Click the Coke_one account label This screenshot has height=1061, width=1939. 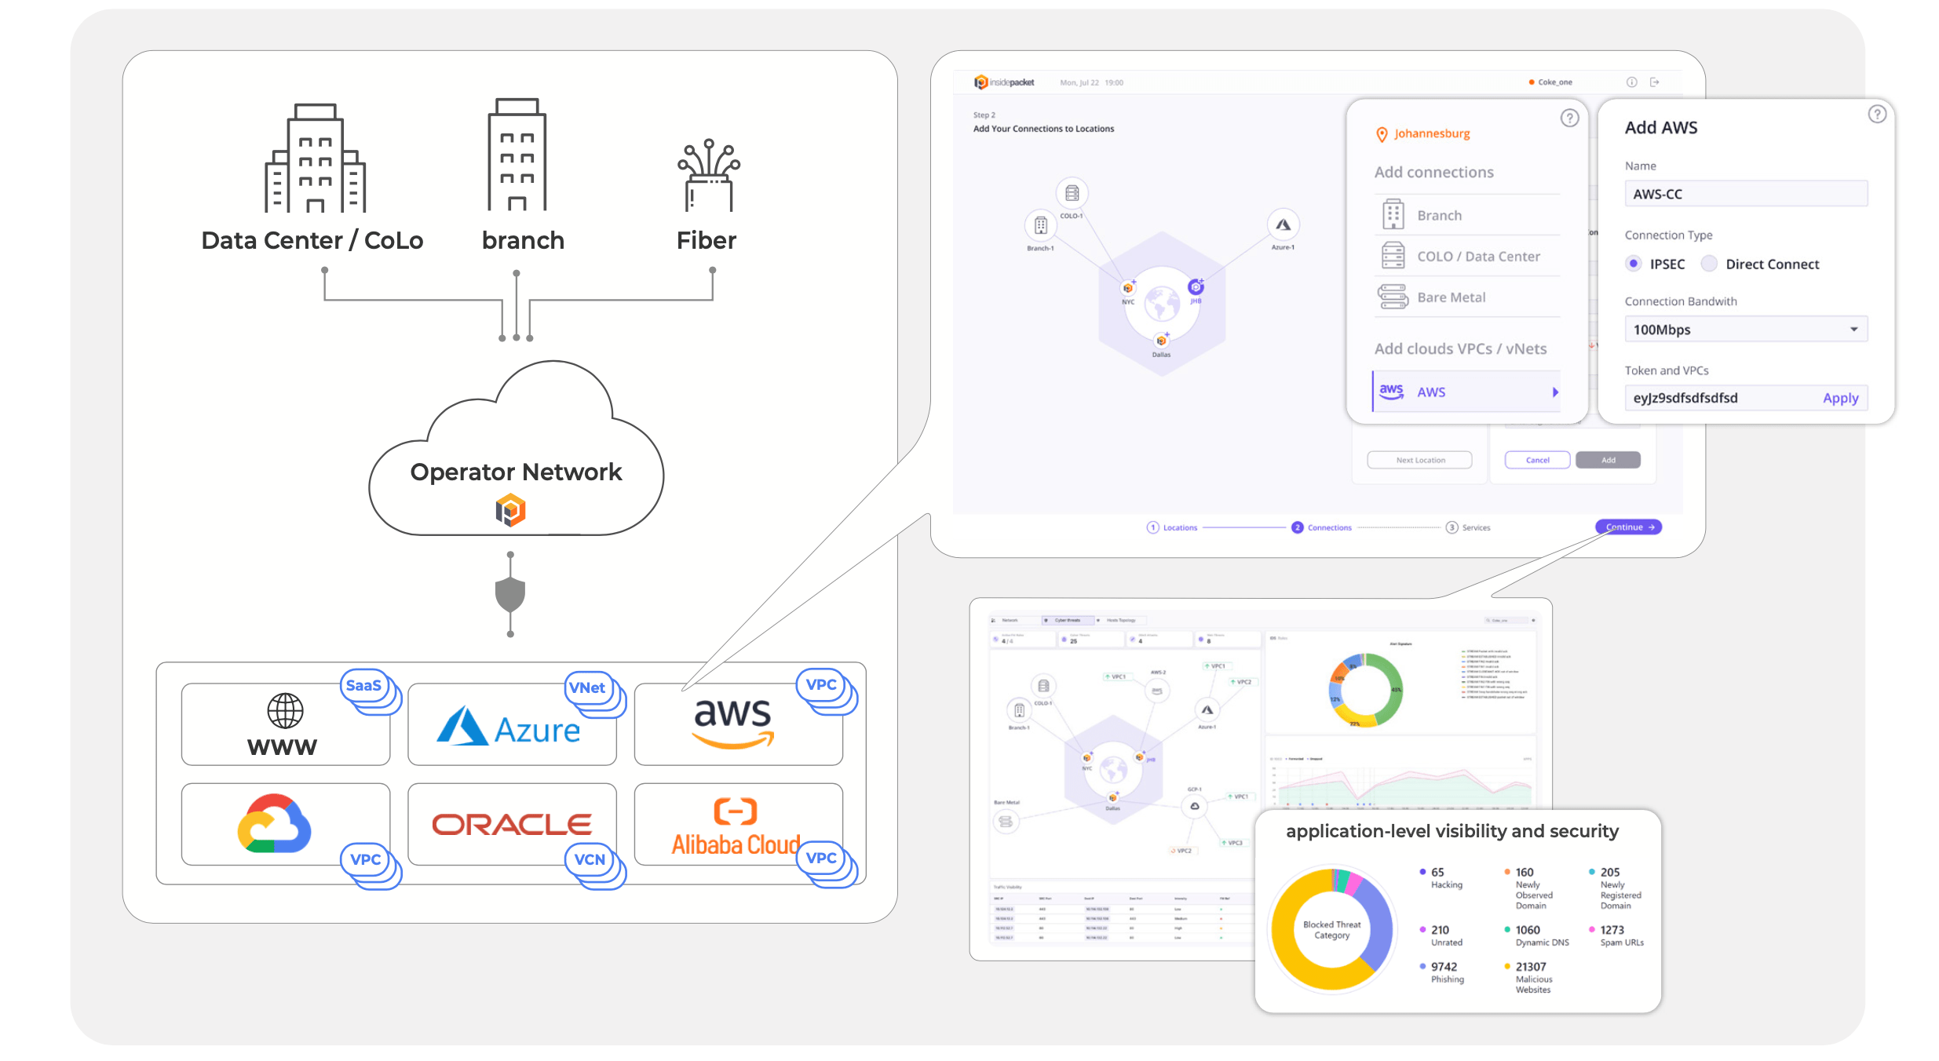point(1550,82)
